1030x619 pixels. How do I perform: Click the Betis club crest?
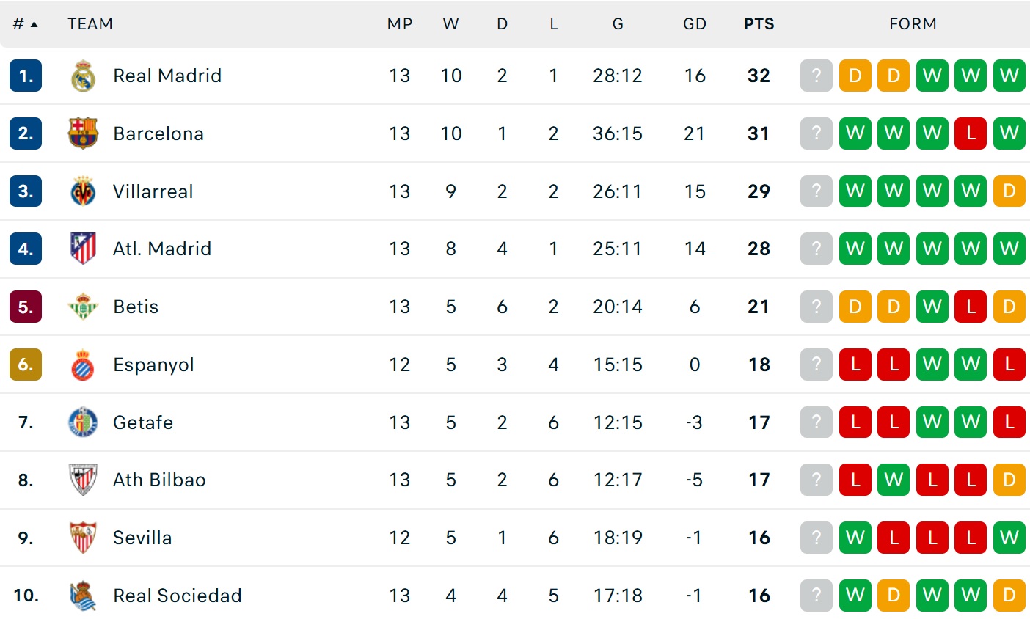click(83, 307)
